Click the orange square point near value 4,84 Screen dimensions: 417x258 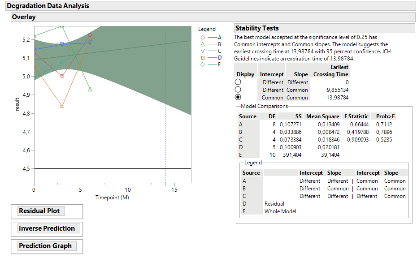click(x=62, y=106)
